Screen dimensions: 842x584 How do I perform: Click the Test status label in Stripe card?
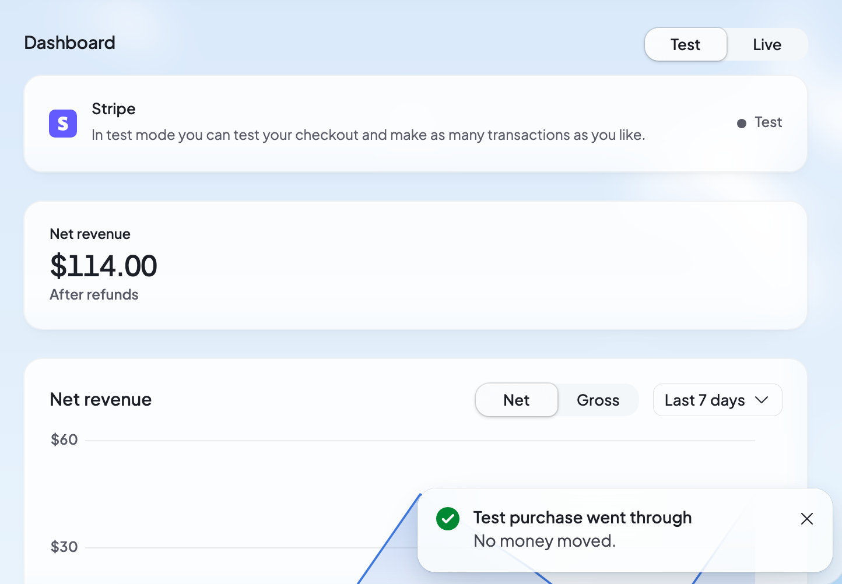coord(769,122)
